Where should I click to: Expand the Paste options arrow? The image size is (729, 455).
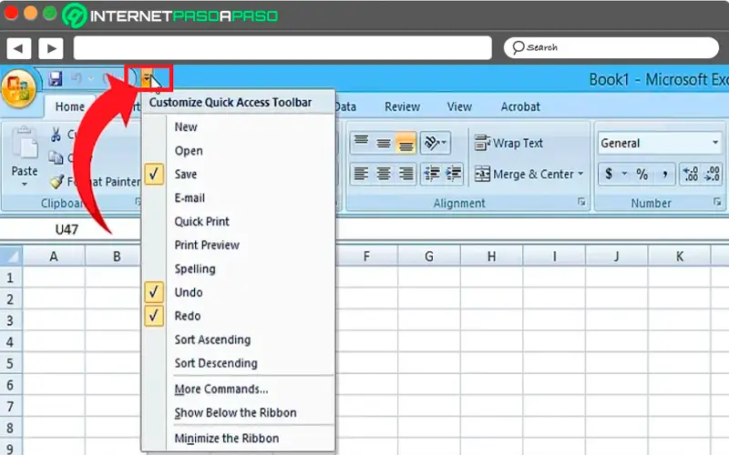tap(25, 185)
